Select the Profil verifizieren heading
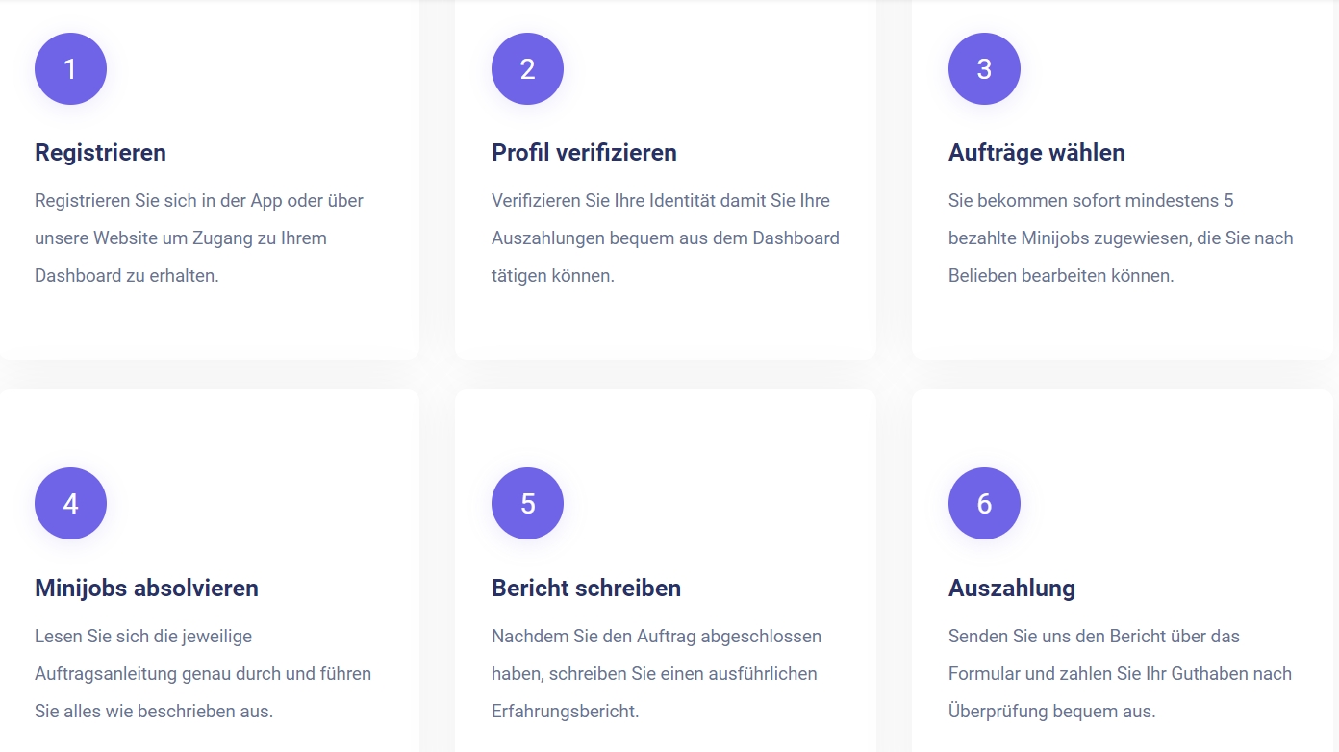Screen dimensions: 1339x752 (x=584, y=153)
